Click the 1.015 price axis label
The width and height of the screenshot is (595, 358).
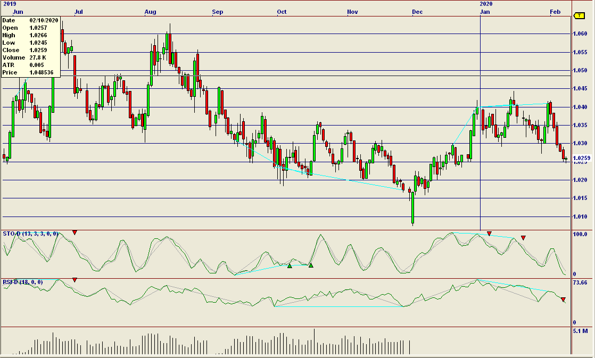(580, 198)
